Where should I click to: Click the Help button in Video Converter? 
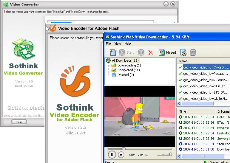[19, 122]
